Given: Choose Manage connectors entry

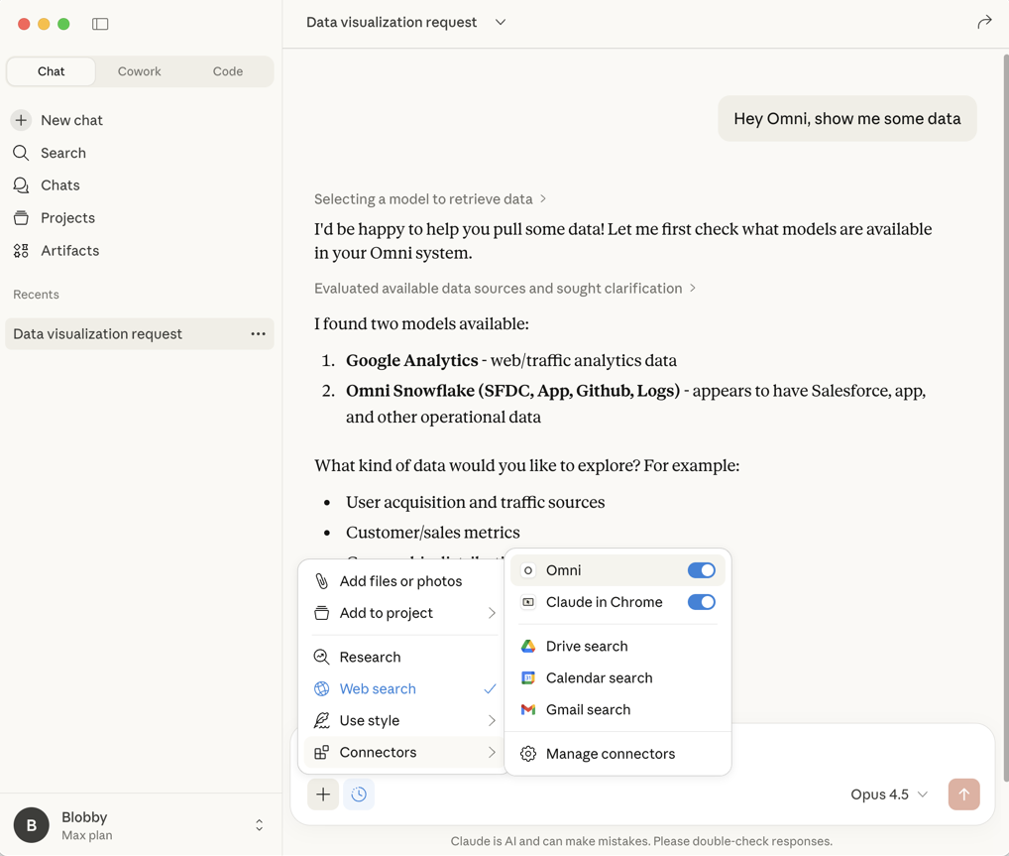Looking at the screenshot, I should click(617, 754).
